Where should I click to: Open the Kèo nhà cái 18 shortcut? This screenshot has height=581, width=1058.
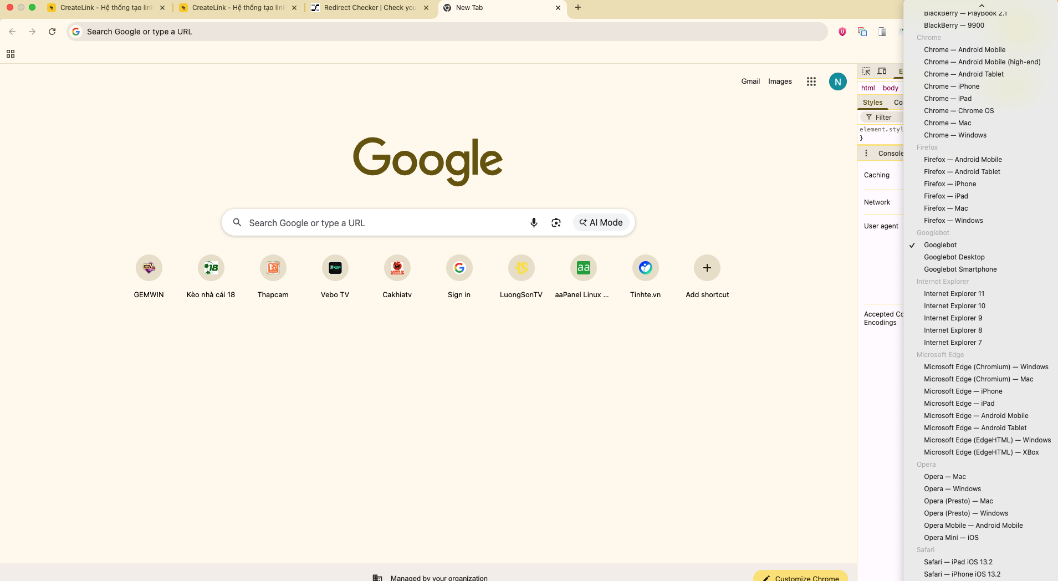tap(211, 277)
